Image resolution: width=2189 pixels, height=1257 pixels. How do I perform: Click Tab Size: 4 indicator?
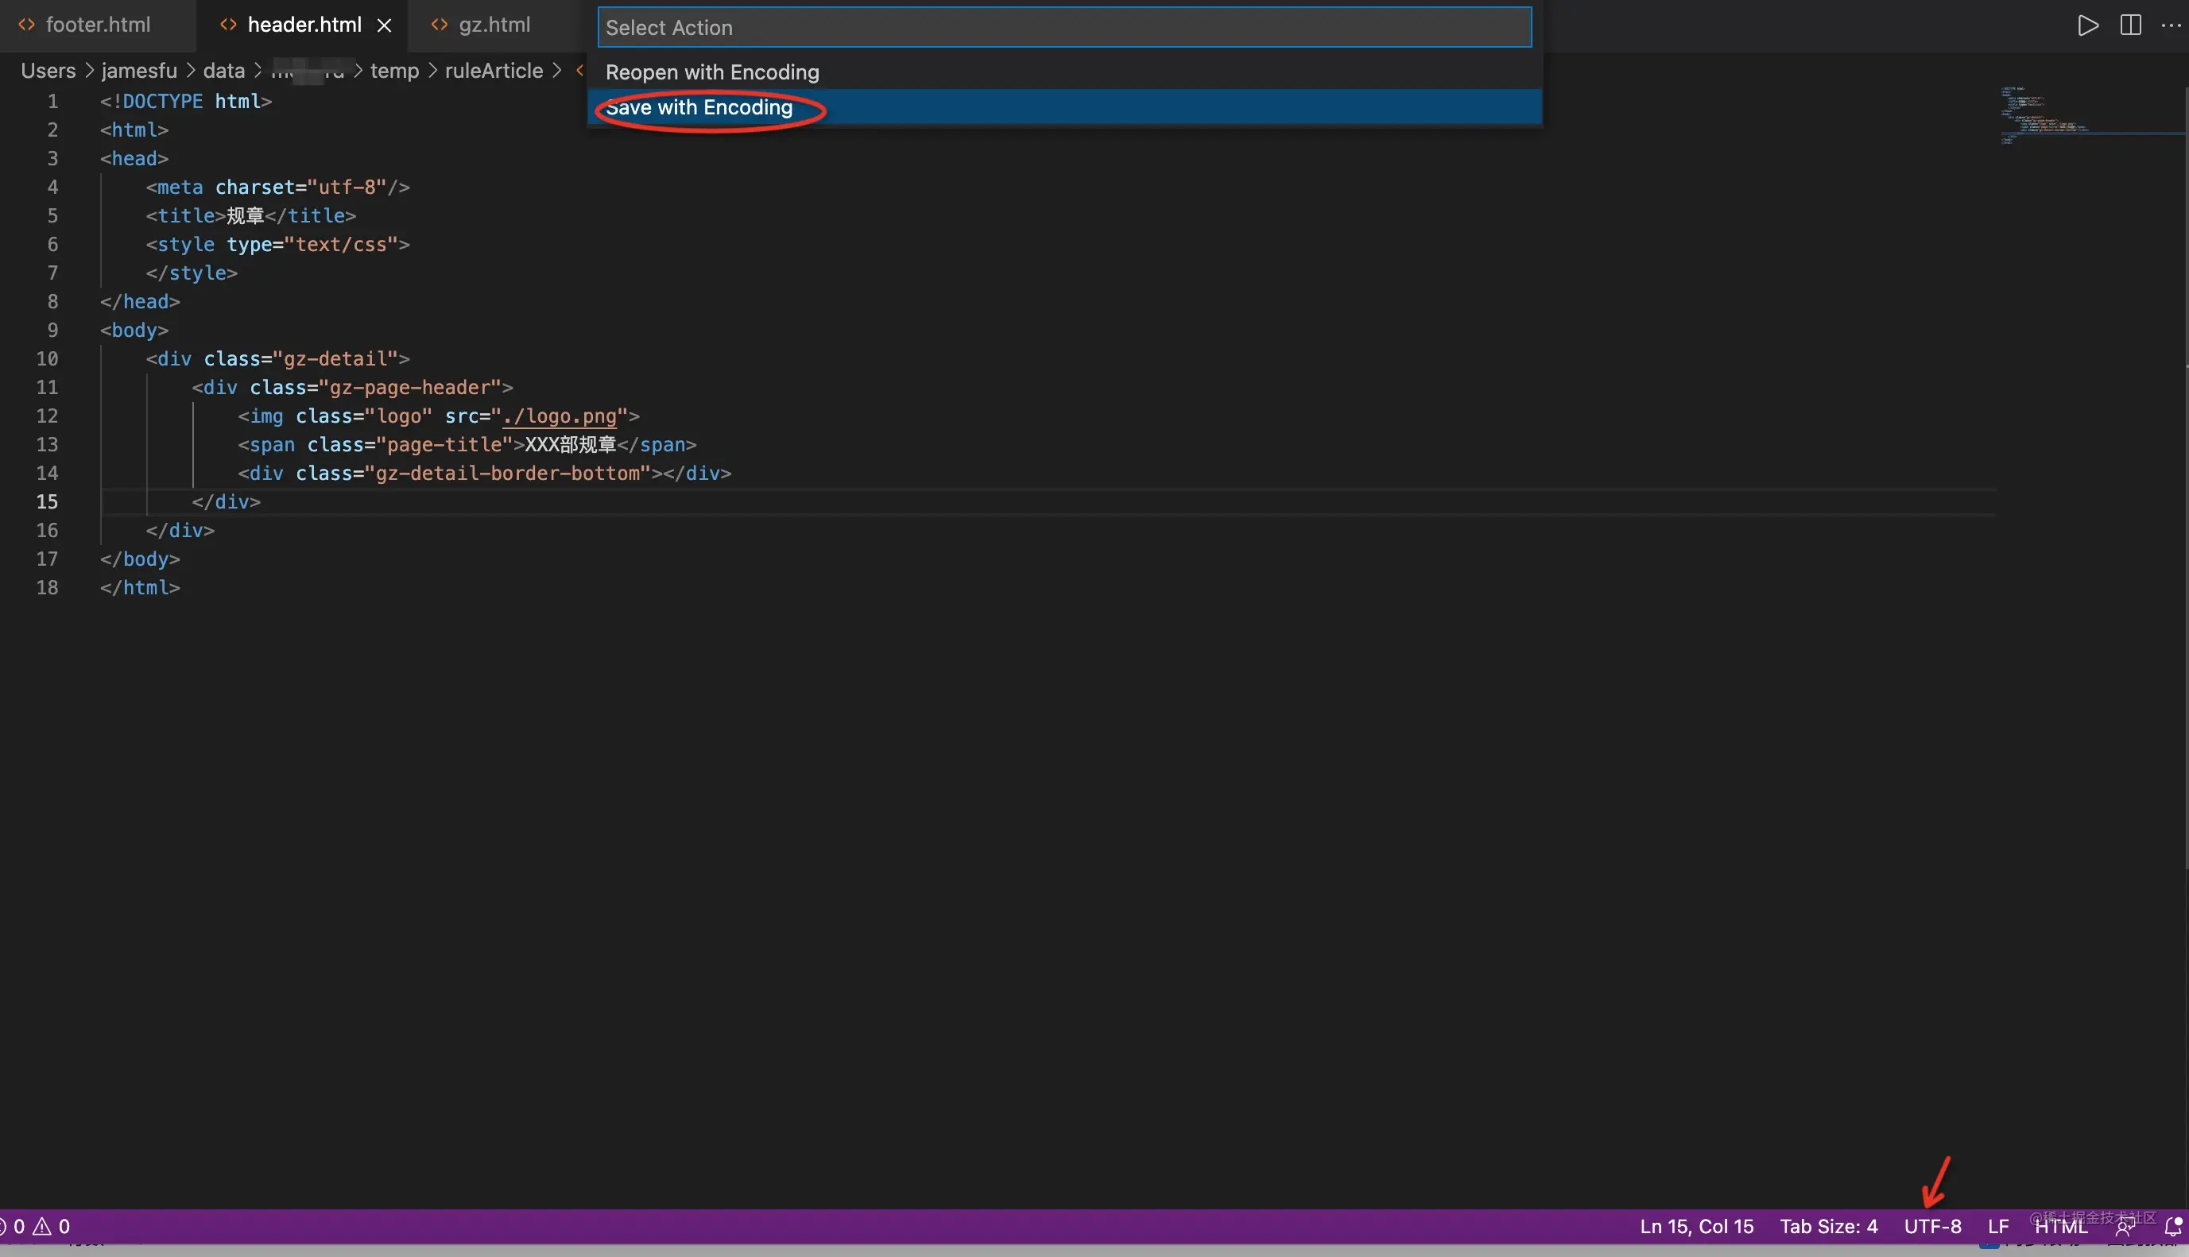pyautogui.click(x=1828, y=1226)
